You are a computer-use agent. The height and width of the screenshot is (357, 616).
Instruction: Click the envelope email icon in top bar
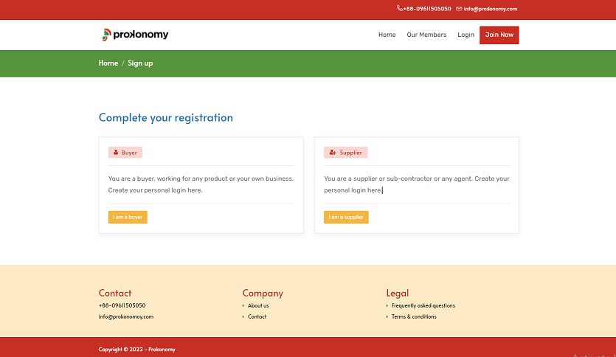tap(459, 9)
